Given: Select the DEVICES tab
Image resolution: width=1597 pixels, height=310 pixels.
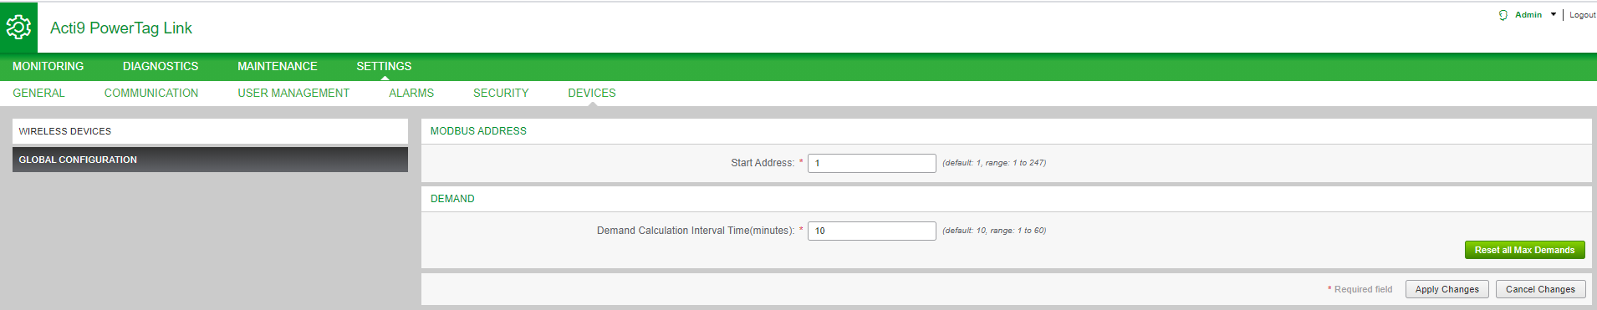Looking at the screenshot, I should pos(592,93).
